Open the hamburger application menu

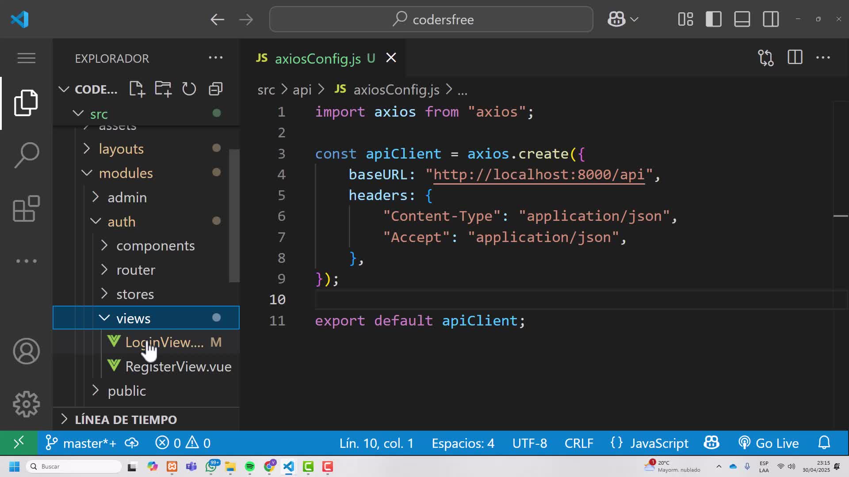click(27, 58)
